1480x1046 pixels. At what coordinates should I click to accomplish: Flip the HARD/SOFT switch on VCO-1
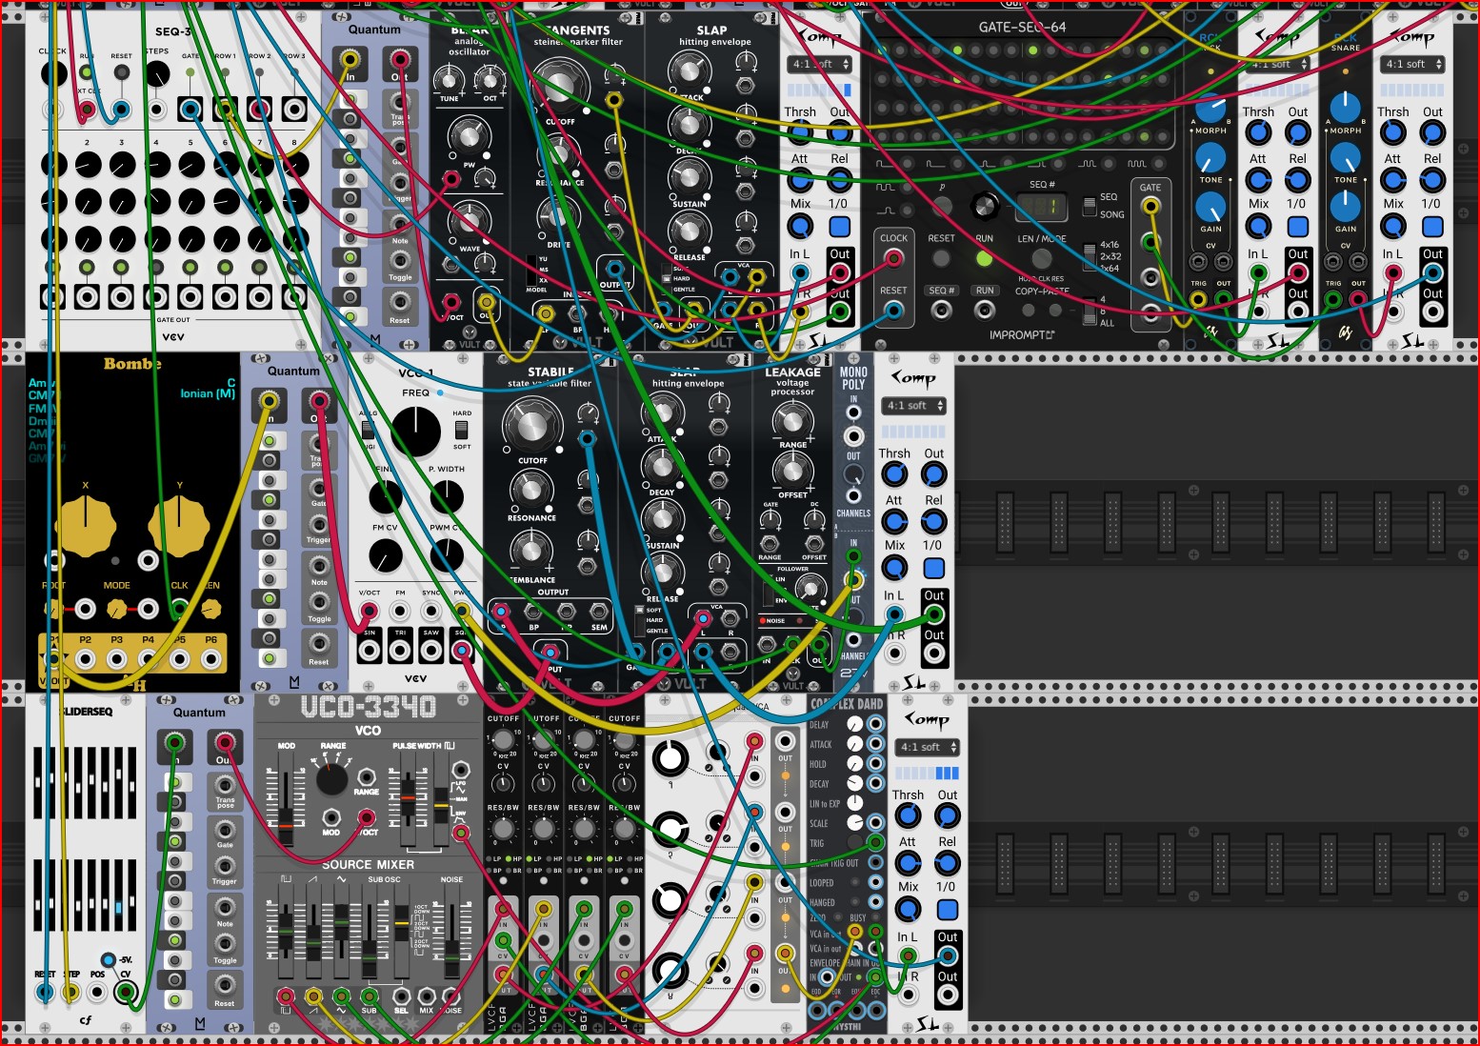[x=462, y=431]
